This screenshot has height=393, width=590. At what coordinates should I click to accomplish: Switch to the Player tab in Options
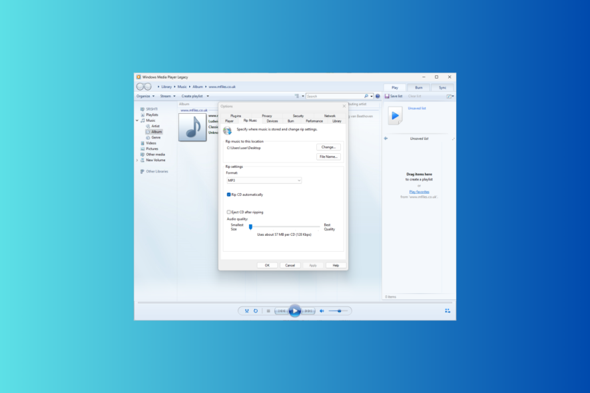pyautogui.click(x=229, y=121)
